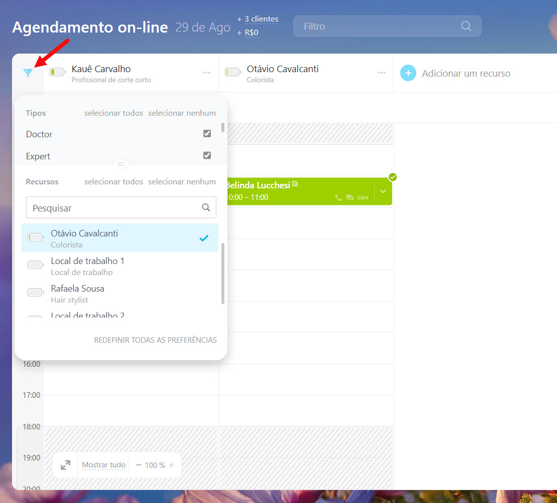Click the magnifier icon in Filtro field

point(466,26)
